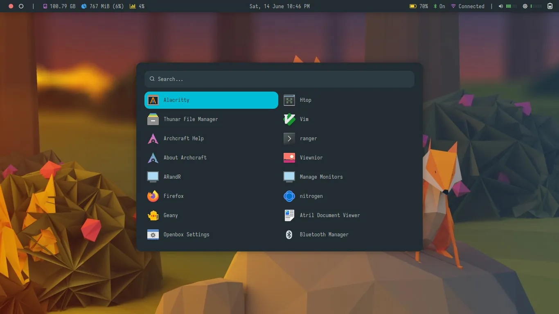Viewport: 559px width, 314px height.
Task: Click the Wi-Fi icon labelled Connected
Action: [453, 7]
